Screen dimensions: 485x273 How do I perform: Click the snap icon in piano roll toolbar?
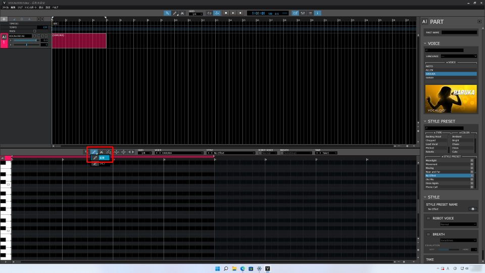[x=131, y=152]
